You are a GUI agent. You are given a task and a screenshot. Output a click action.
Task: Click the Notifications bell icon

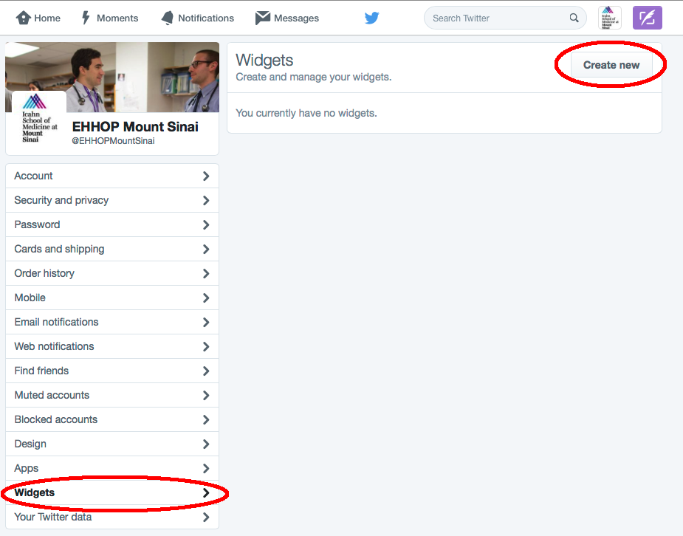pos(168,18)
